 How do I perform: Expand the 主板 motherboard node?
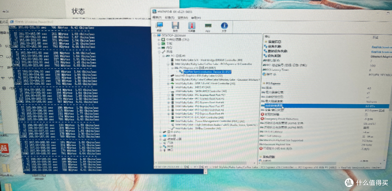click(x=159, y=43)
